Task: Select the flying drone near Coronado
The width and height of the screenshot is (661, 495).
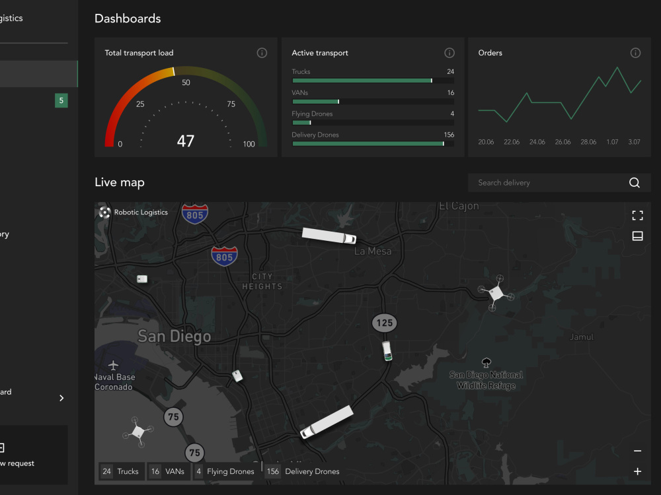Action: click(x=138, y=432)
